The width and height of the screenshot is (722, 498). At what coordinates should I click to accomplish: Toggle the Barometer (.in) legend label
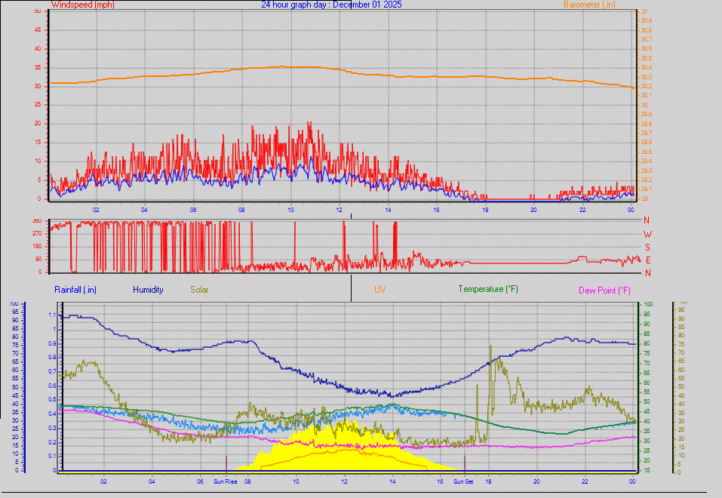coord(588,5)
